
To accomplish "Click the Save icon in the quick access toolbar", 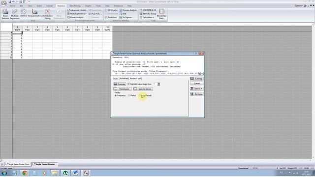I will point(10,1).
